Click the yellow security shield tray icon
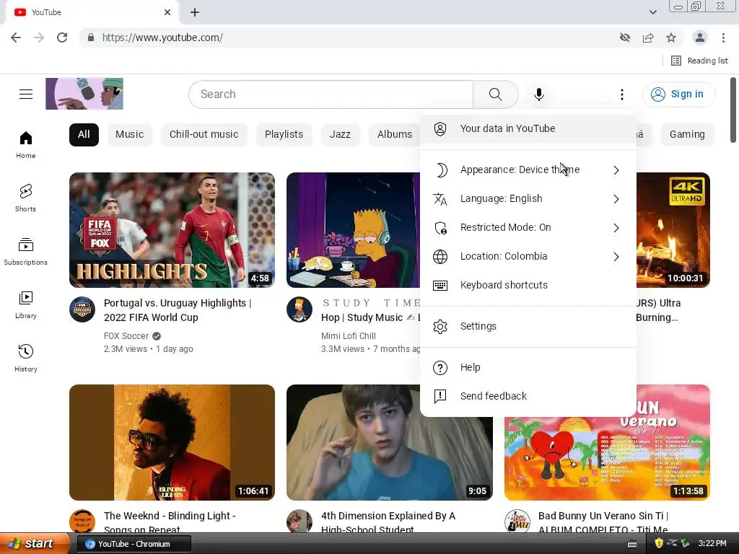Image resolution: width=739 pixels, height=554 pixels. (659, 544)
